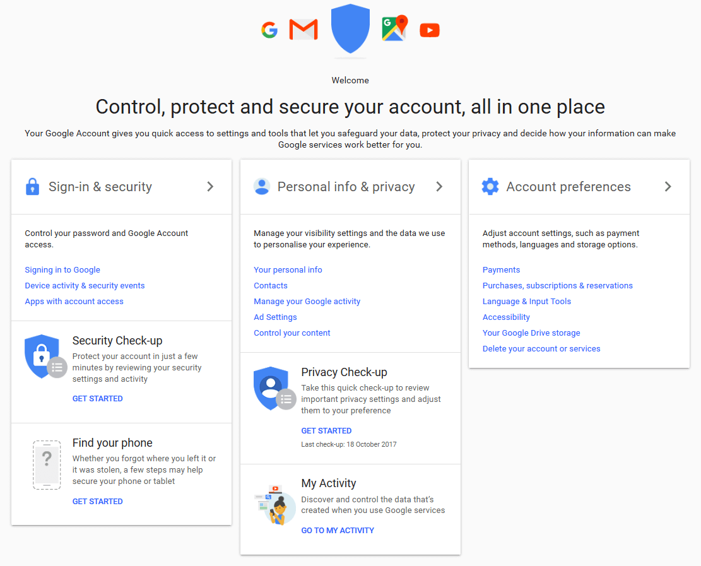Open the YouTube icon at top
Screen dimensions: 701x566
430,30
